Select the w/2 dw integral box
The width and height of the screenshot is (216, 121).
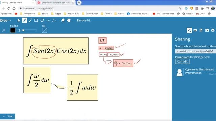coord(37,80)
